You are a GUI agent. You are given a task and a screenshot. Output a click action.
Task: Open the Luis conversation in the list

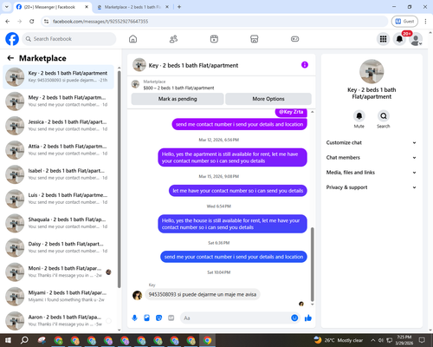click(58, 199)
